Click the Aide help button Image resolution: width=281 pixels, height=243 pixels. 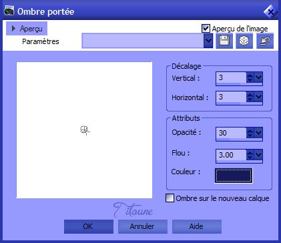click(x=197, y=226)
